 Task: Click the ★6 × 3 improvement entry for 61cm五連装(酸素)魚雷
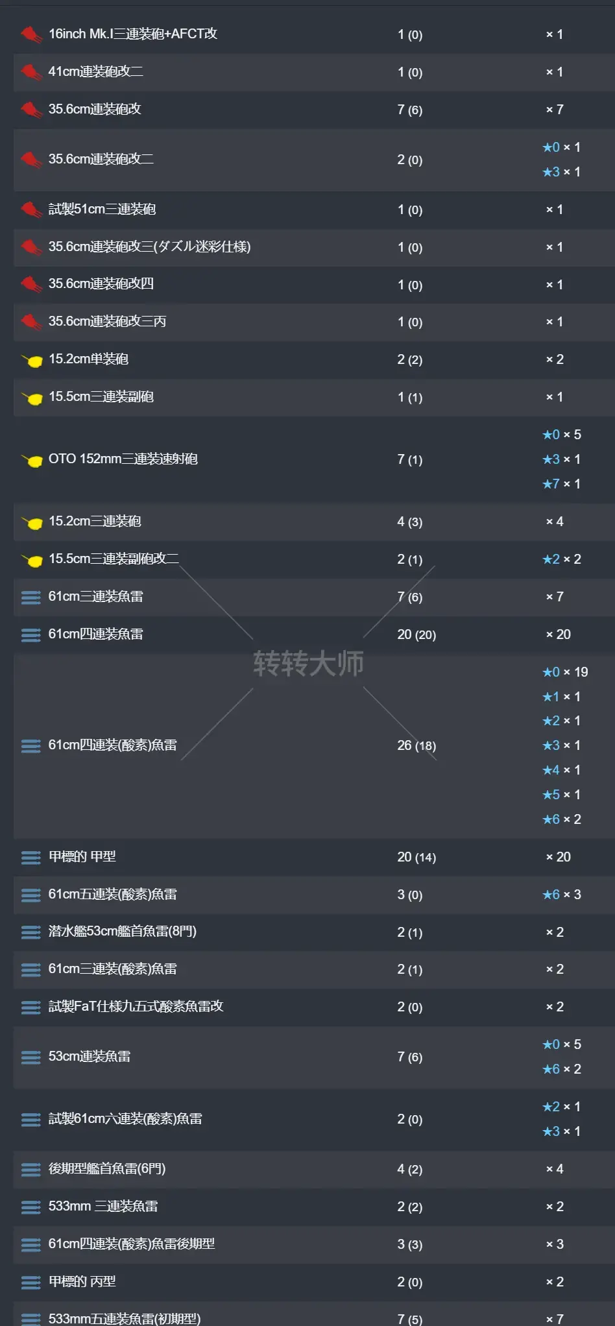pyautogui.click(x=562, y=895)
